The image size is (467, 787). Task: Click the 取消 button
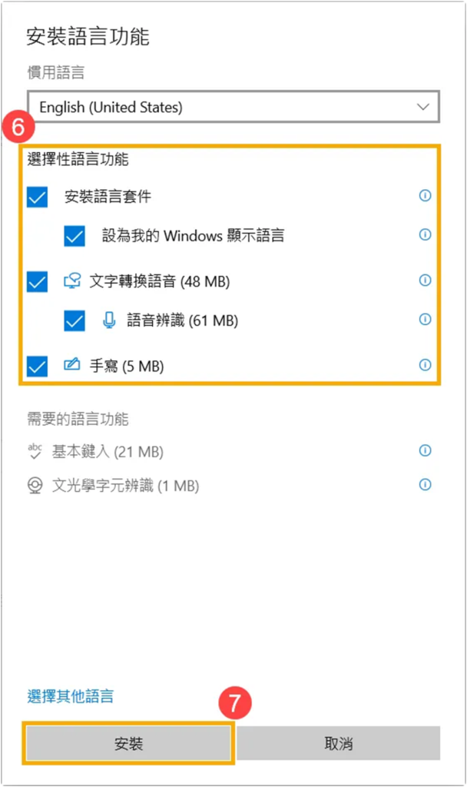click(338, 743)
